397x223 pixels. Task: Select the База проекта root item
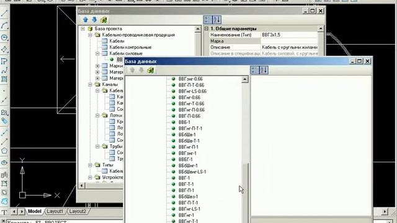[108, 29]
